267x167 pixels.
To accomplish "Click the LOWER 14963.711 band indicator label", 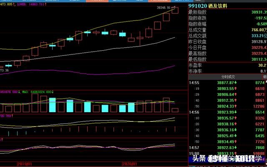I will coord(32,4).
